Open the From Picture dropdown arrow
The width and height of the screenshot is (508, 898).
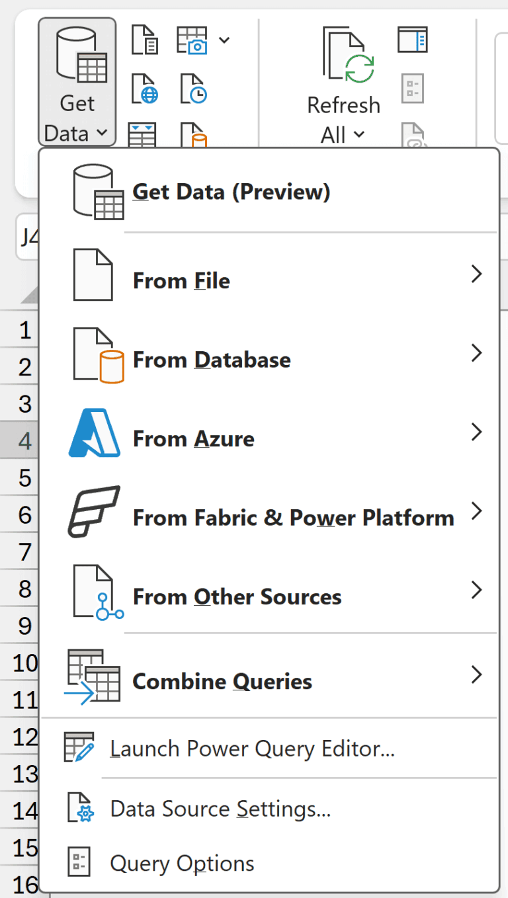224,40
